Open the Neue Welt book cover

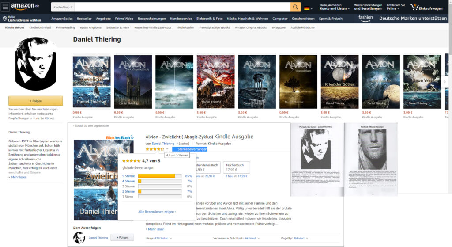pyautogui.click(x=422, y=82)
